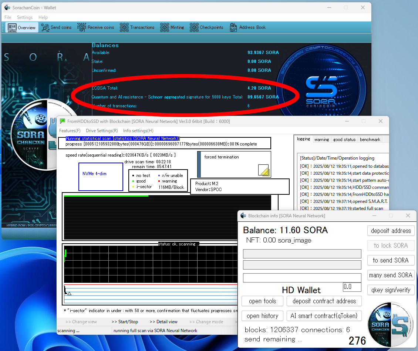Click the green scan progress bar
This screenshot has height=351, width=418.
click(x=106, y=196)
